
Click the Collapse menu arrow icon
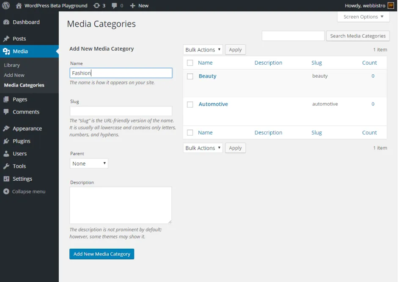coord(6,192)
